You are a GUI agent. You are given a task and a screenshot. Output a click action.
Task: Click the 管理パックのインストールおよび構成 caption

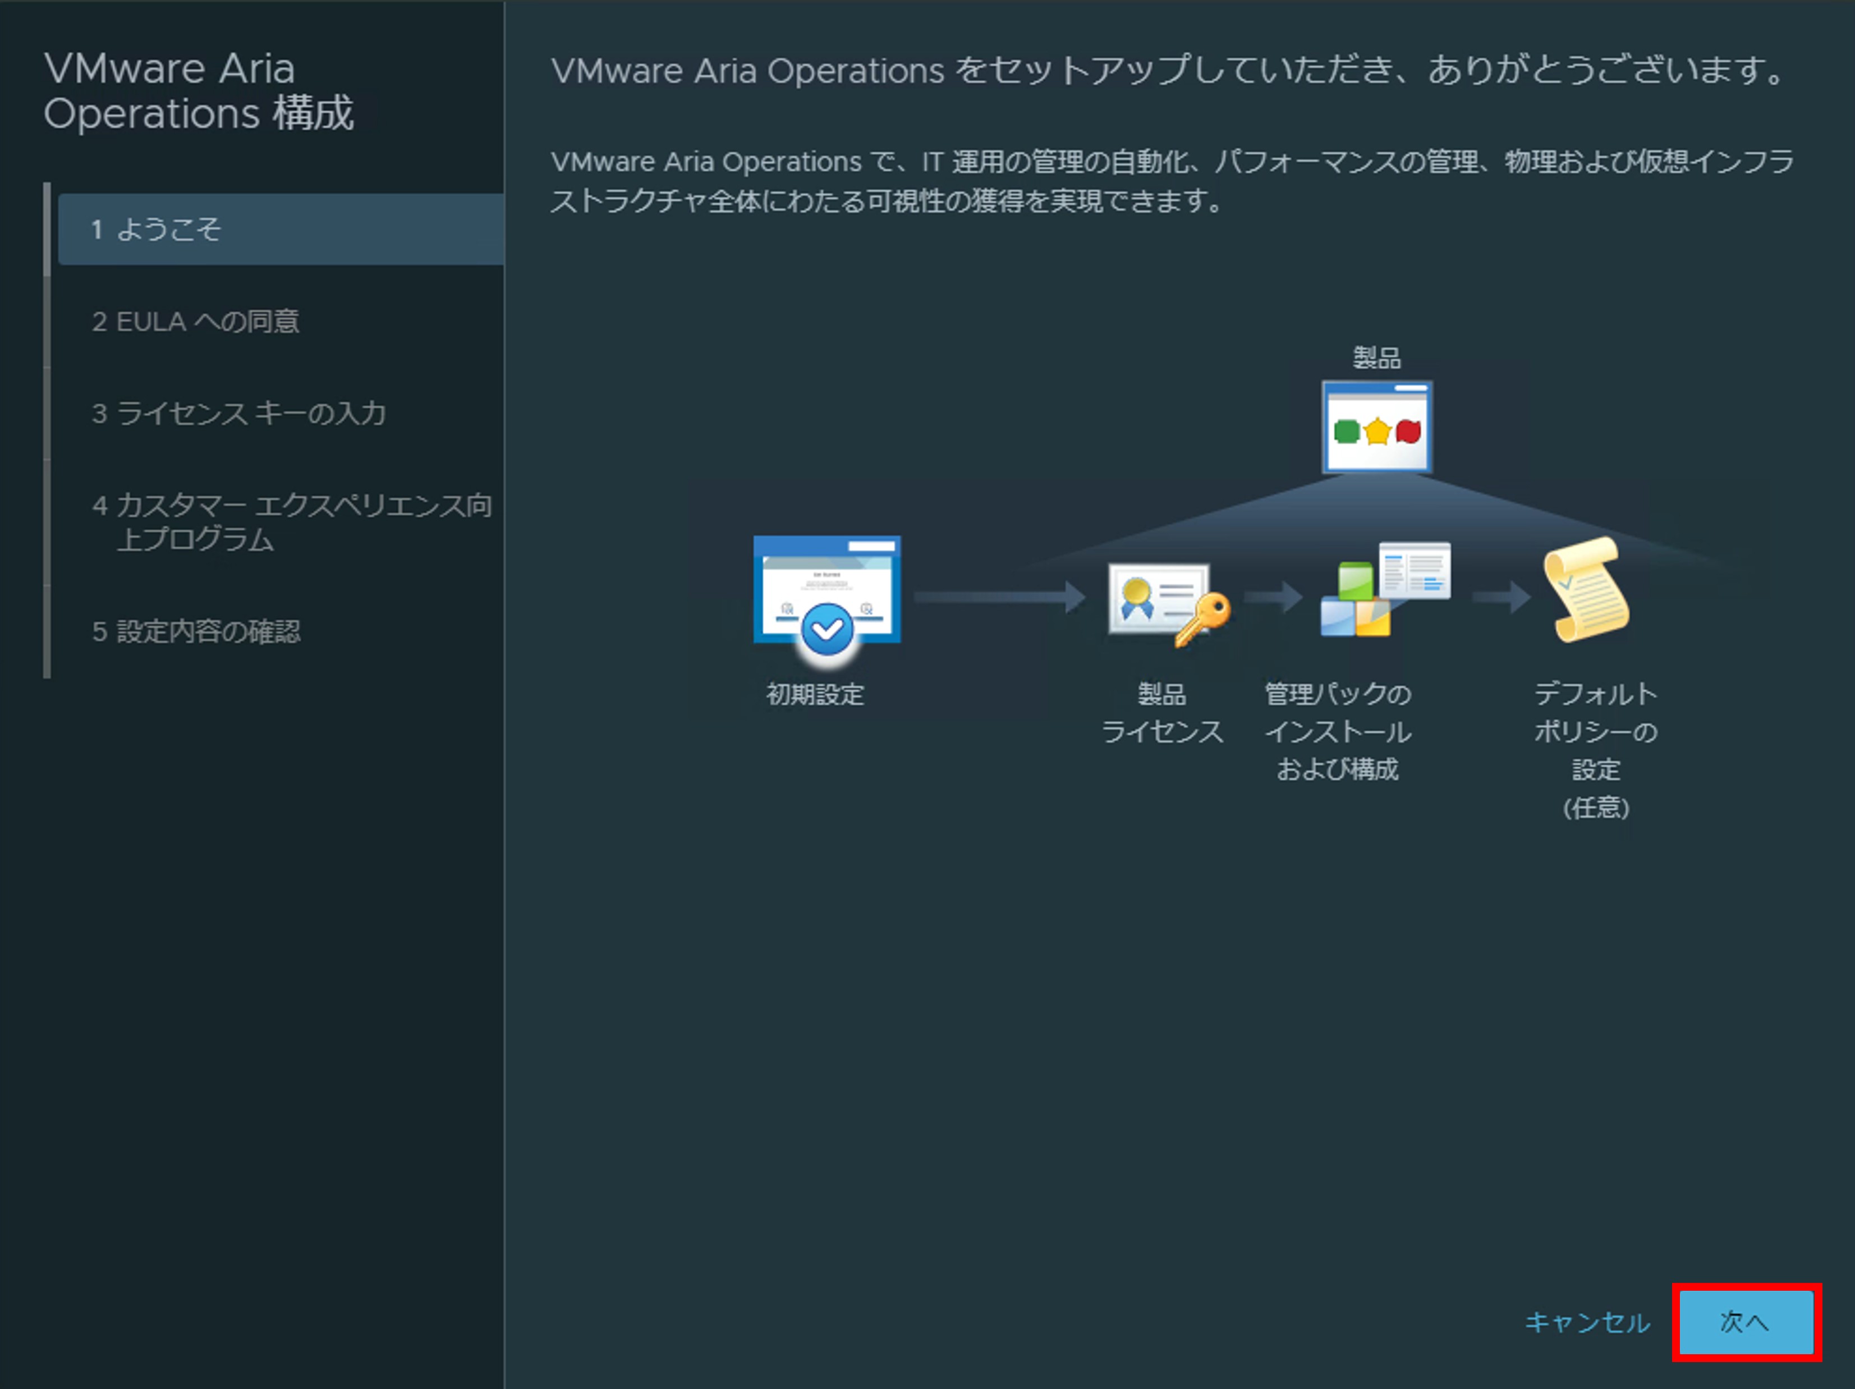[x=1338, y=731]
